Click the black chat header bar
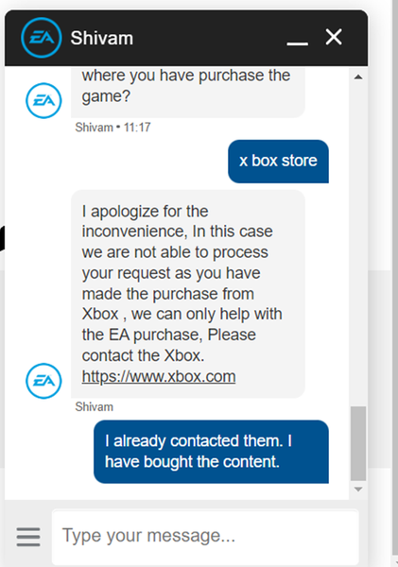 coord(186,38)
